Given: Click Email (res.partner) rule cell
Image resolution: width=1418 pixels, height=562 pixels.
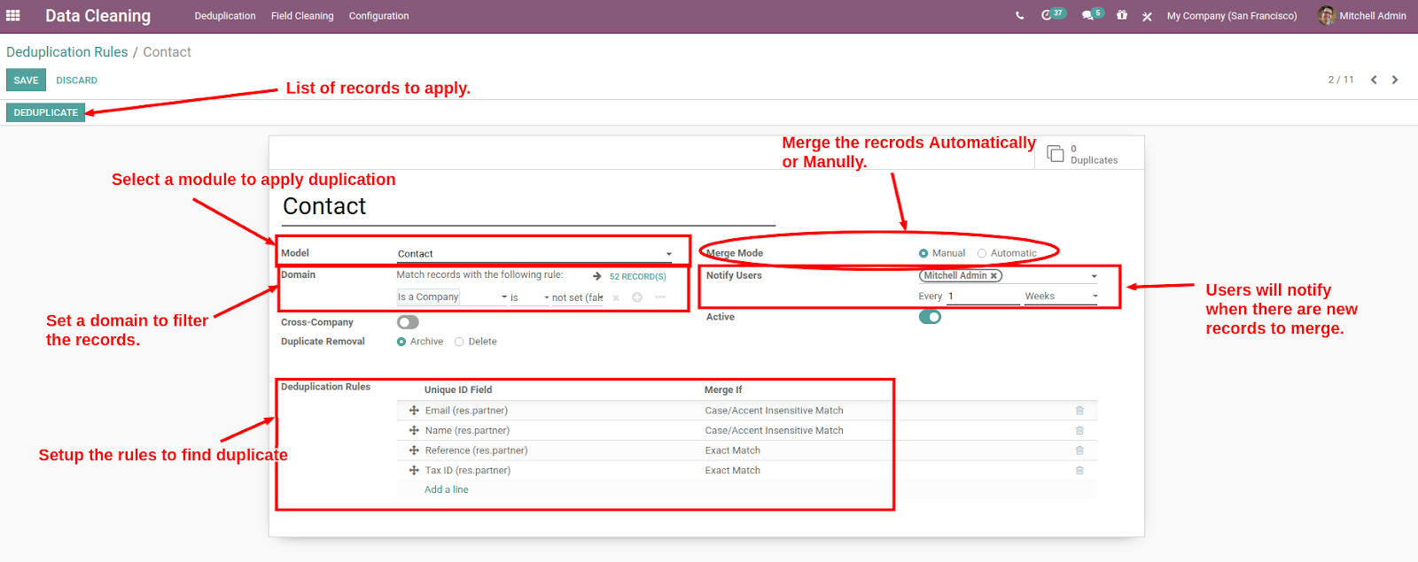Looking at the screenshot, I should tap(466, 411).
